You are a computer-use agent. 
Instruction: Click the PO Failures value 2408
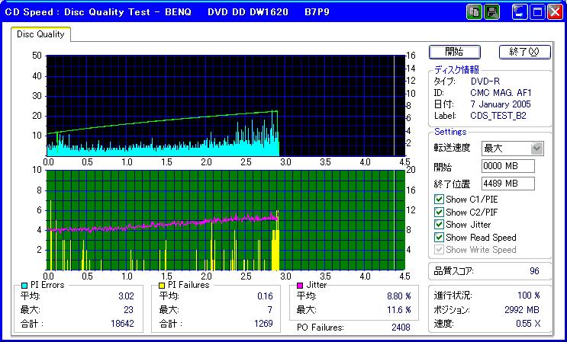coord(401,328)
